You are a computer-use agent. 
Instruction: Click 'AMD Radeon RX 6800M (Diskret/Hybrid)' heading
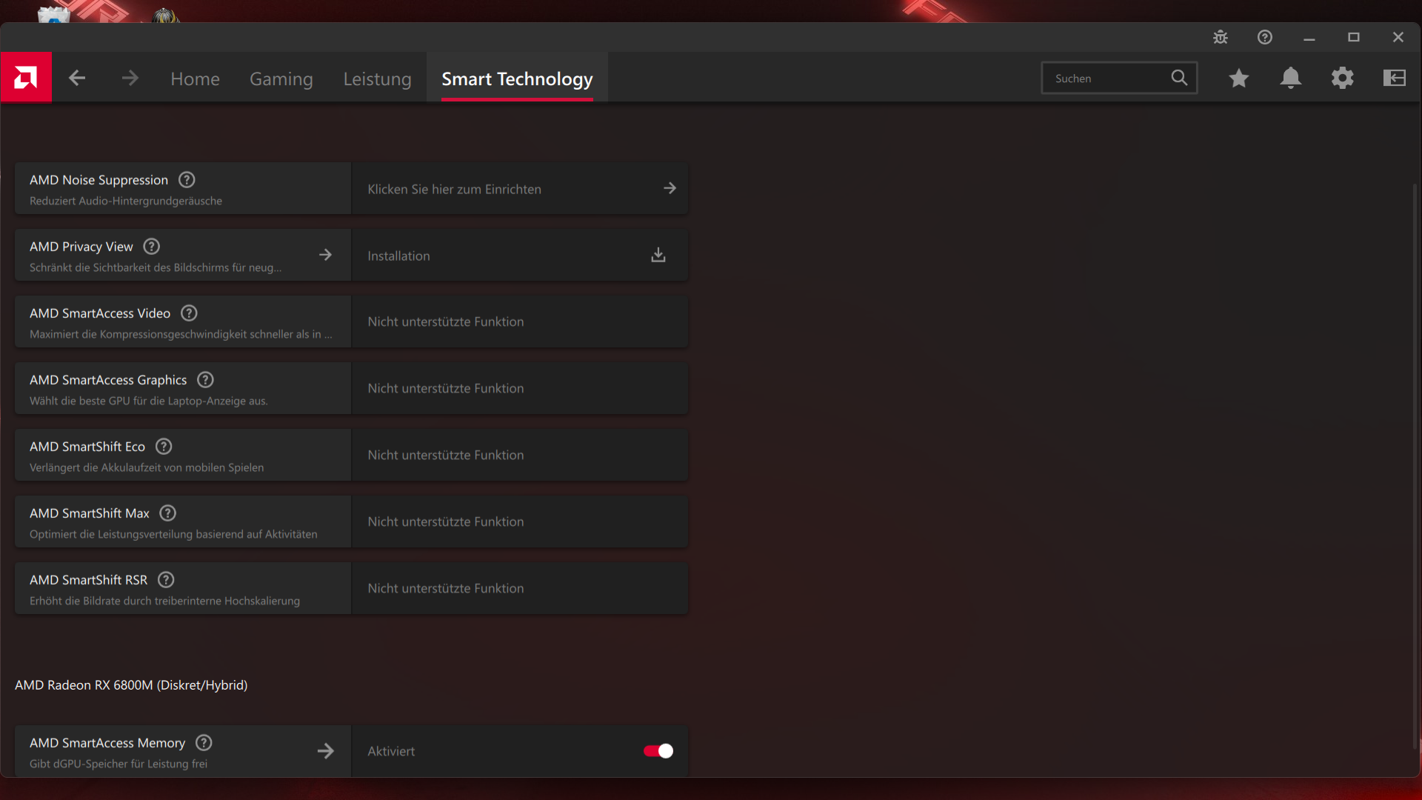click(131, 685)
